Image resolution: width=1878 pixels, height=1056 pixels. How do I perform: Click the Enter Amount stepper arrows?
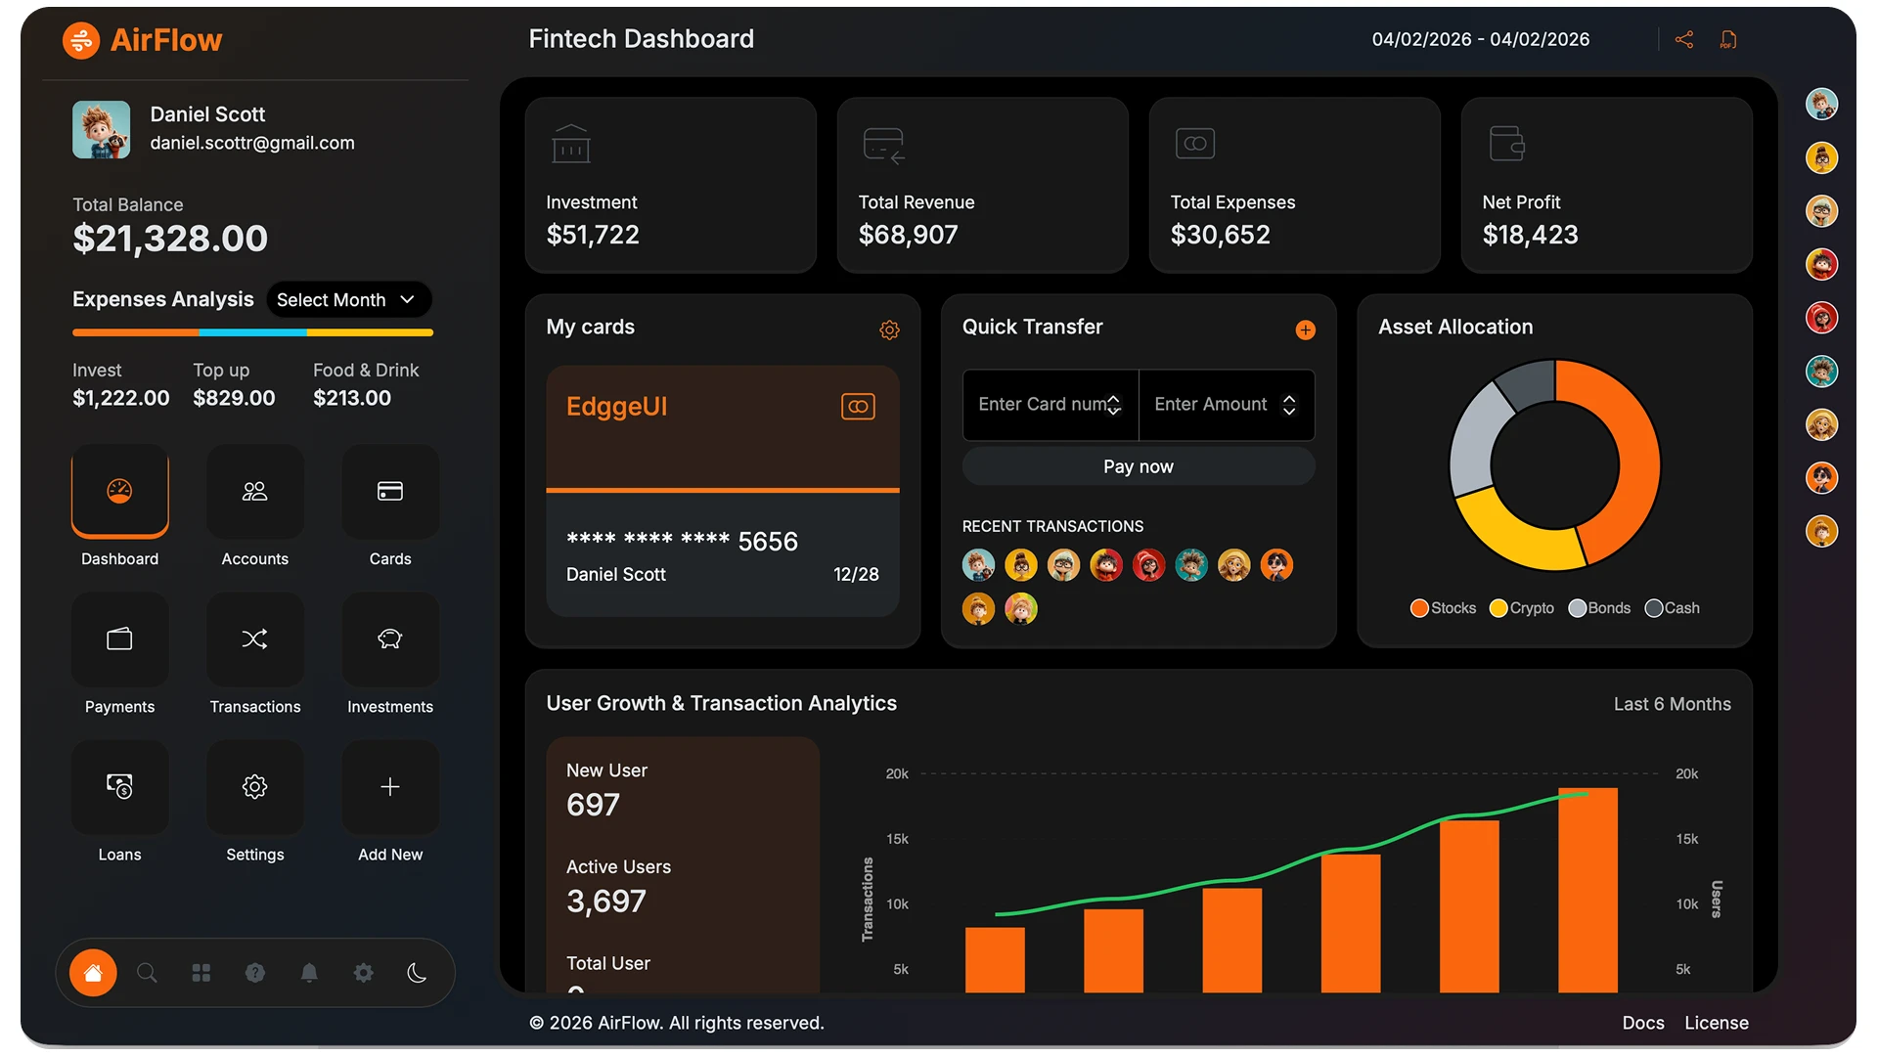click(1289, 405)
